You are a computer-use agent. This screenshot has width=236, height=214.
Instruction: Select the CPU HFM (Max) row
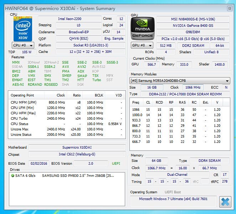(x=67, y=113)
